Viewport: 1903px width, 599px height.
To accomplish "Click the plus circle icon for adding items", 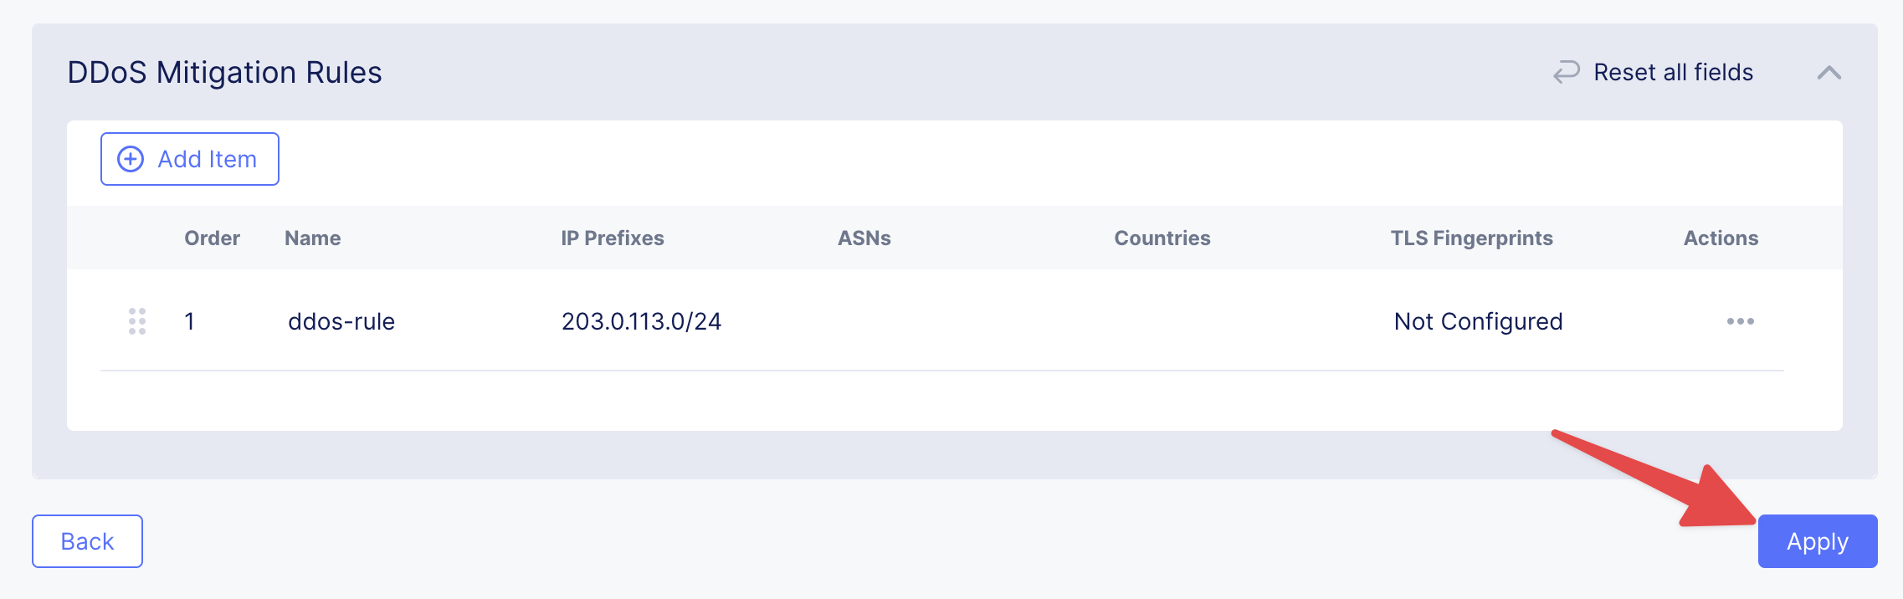I will [x=131, y=159].
